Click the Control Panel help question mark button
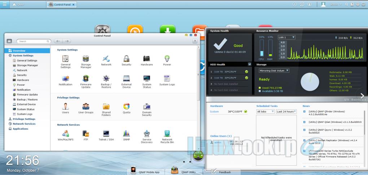The width and height of the screenshot is (368, 175). [195, 41]
